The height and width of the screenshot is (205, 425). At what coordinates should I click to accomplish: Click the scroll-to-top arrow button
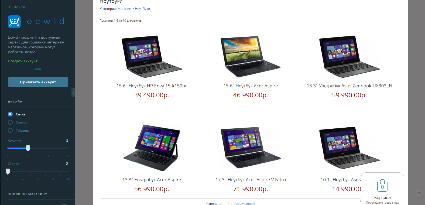coord(419,193)
